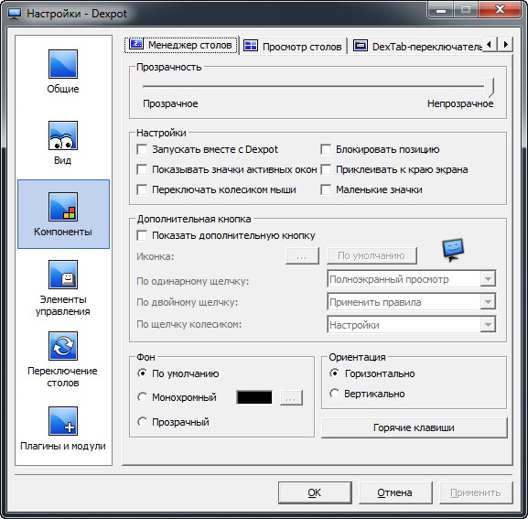Viewport: 528px width, 519px height.
Task: Select the Вертикально orientation radio button
Action: pyautogui.click(x=334, y=394)
